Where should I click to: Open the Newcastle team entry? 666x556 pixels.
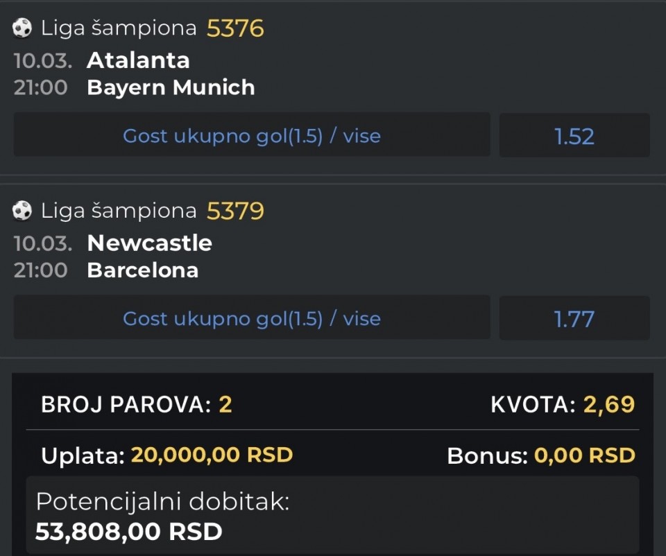[149, 243]
